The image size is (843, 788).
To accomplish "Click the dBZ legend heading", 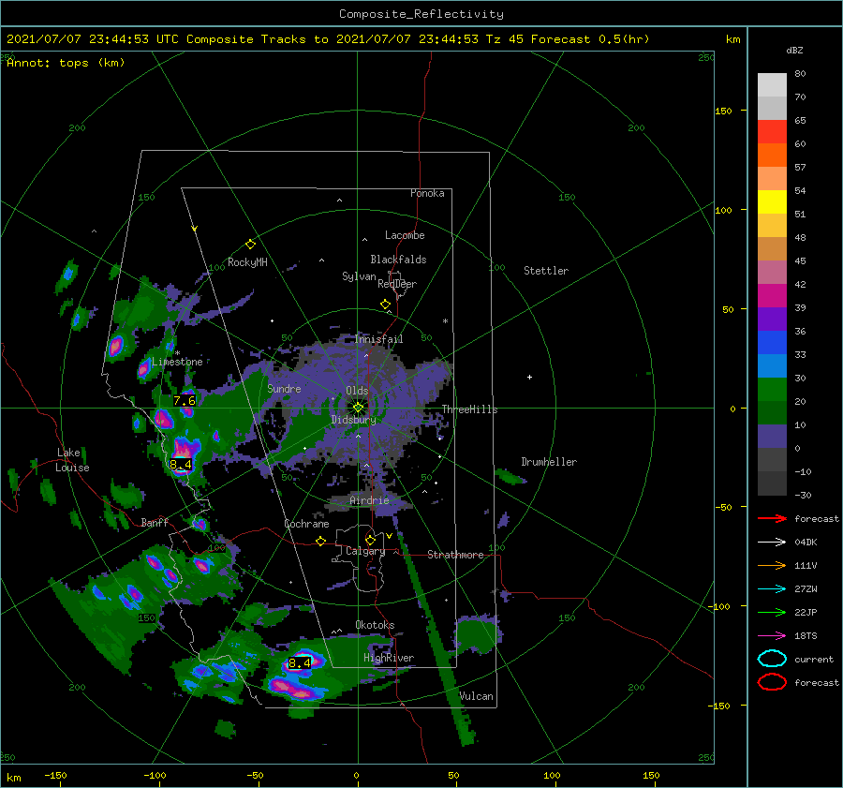I will tap(794, 51).
